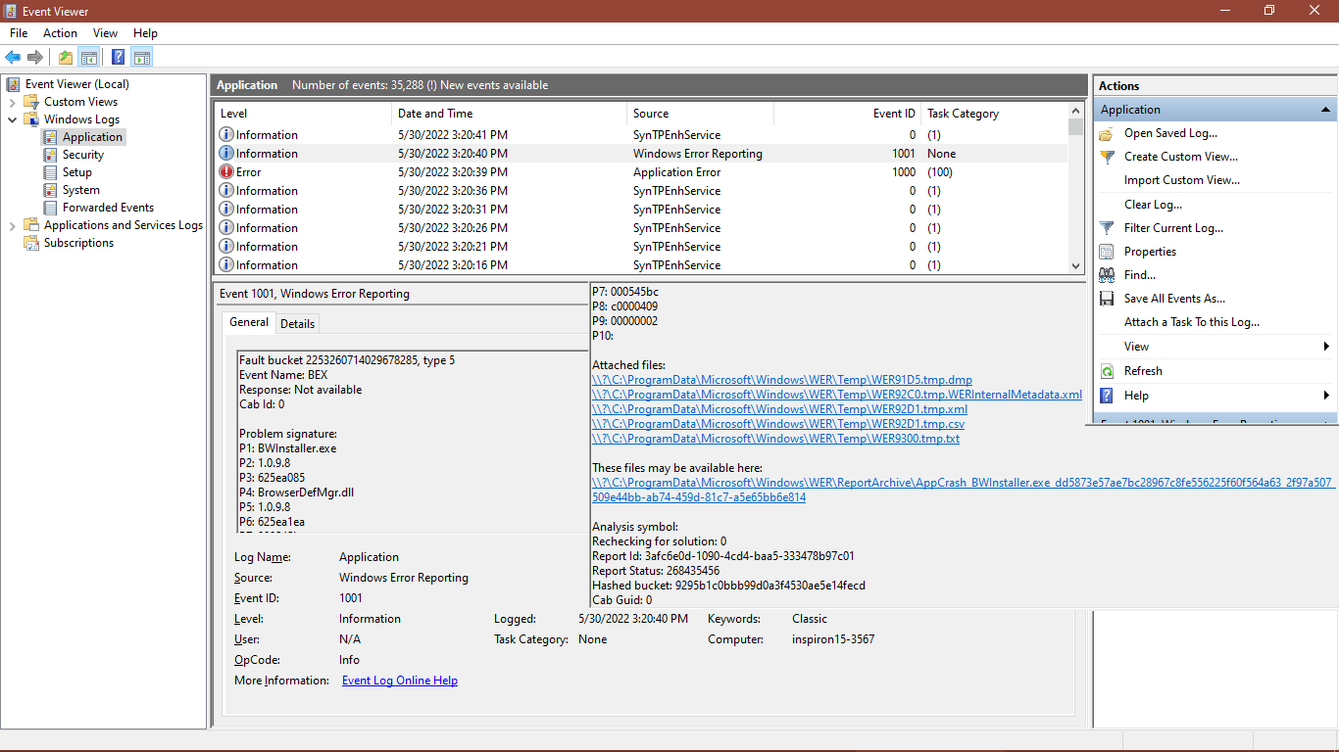Select the SynTPEnhService 3:20:16 PM event
Viewport: 1339px width, 752px height.
(641, 265)
